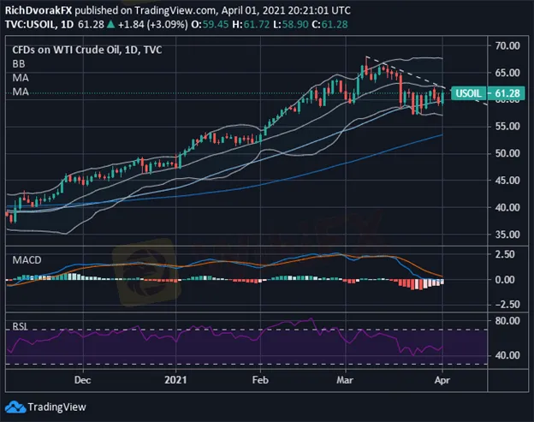Click the 2021 label on the date axis

point(175,377)
